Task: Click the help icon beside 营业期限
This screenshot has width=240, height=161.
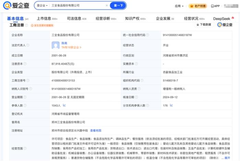Action: (25, 97)
